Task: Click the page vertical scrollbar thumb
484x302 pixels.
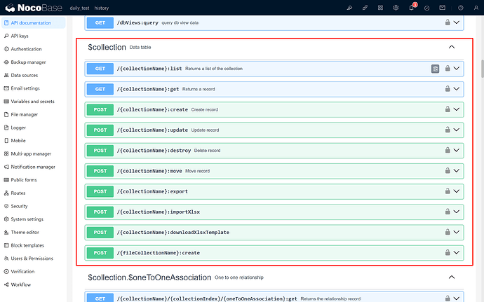Action: pyautogui.click(x=482, y=69)
